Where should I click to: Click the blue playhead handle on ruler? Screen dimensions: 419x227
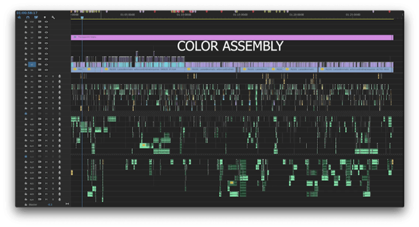[x=82, y=18]
